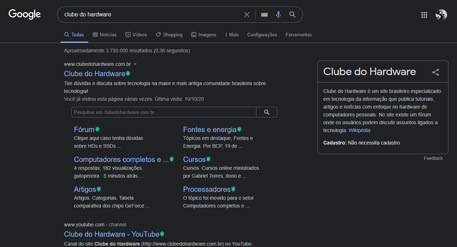
Task: Share the Clube do Hardware knowledge panel
Action: (436, 72)
